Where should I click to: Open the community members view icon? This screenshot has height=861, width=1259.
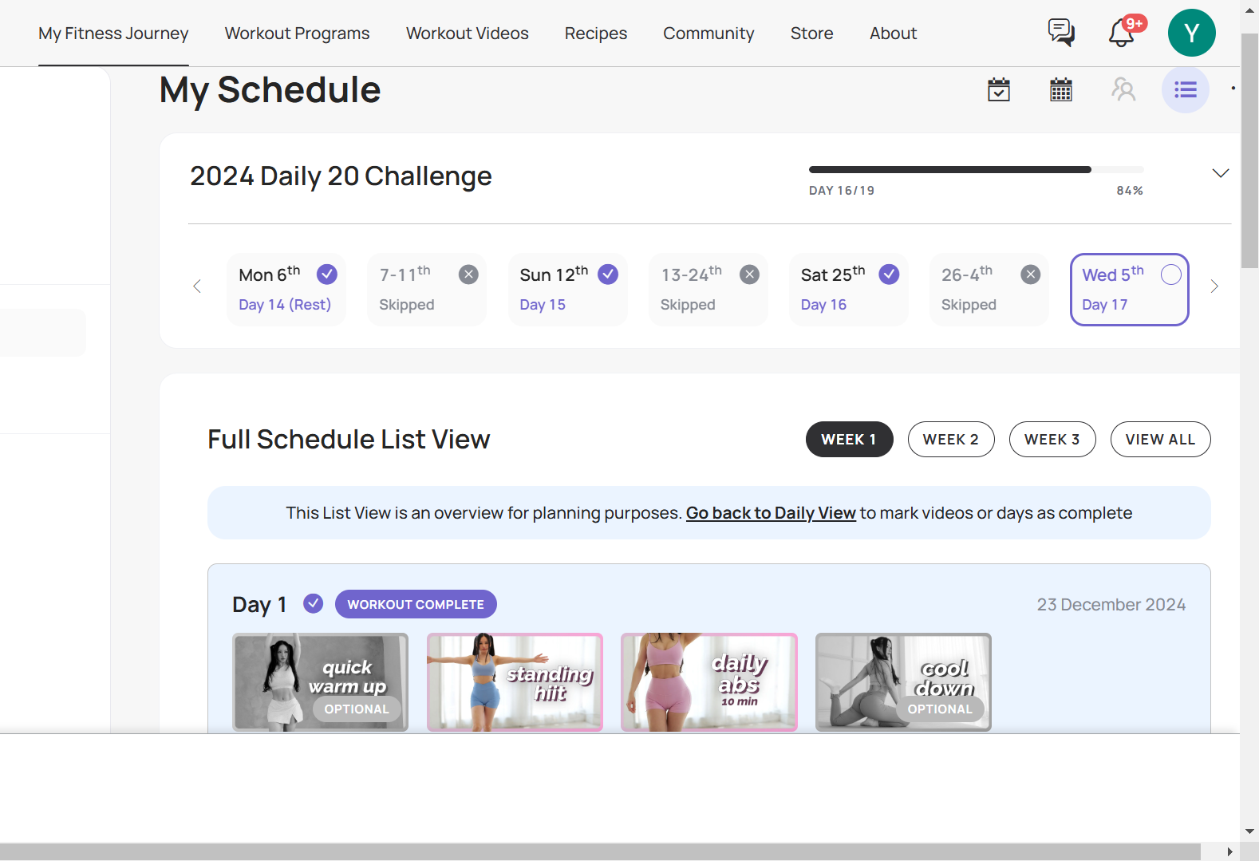(x=1123, y=89)
